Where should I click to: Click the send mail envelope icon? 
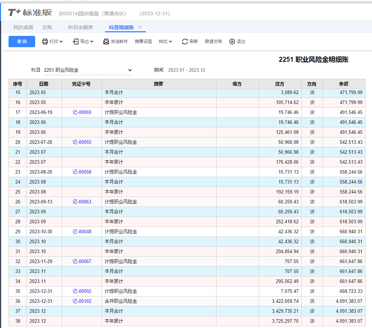pos(106,42)
